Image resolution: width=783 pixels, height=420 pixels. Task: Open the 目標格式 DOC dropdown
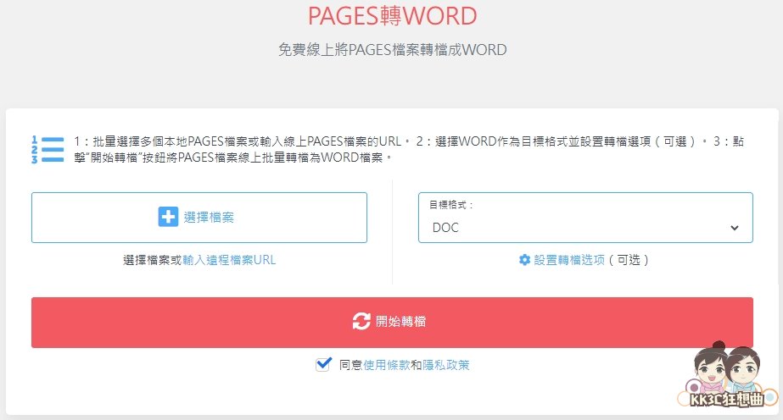pos(585,218)
